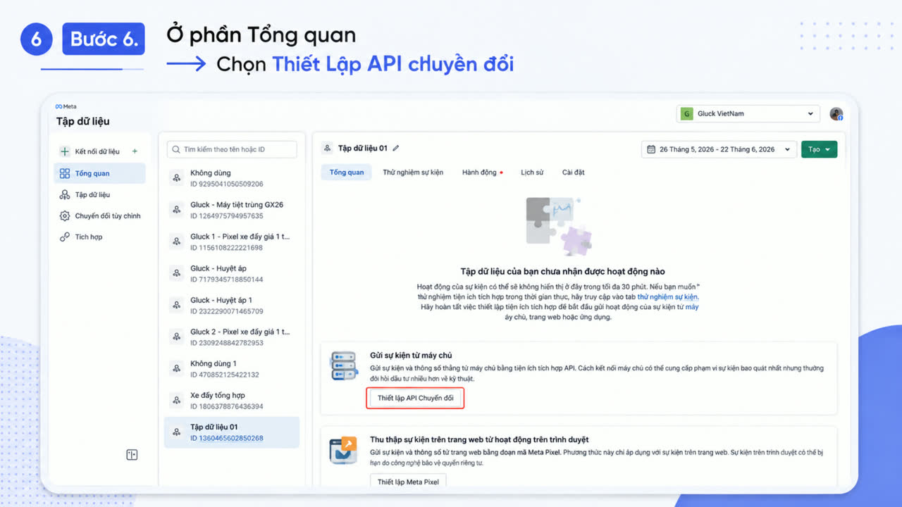Click the dataset icon in the header title
902x507 pixels.
click(x=327, y=149)
